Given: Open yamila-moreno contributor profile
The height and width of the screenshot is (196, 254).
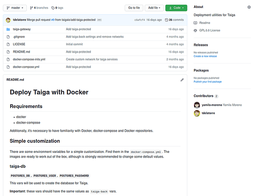Looking at the screenshot, I should click(x=212, y=105).
